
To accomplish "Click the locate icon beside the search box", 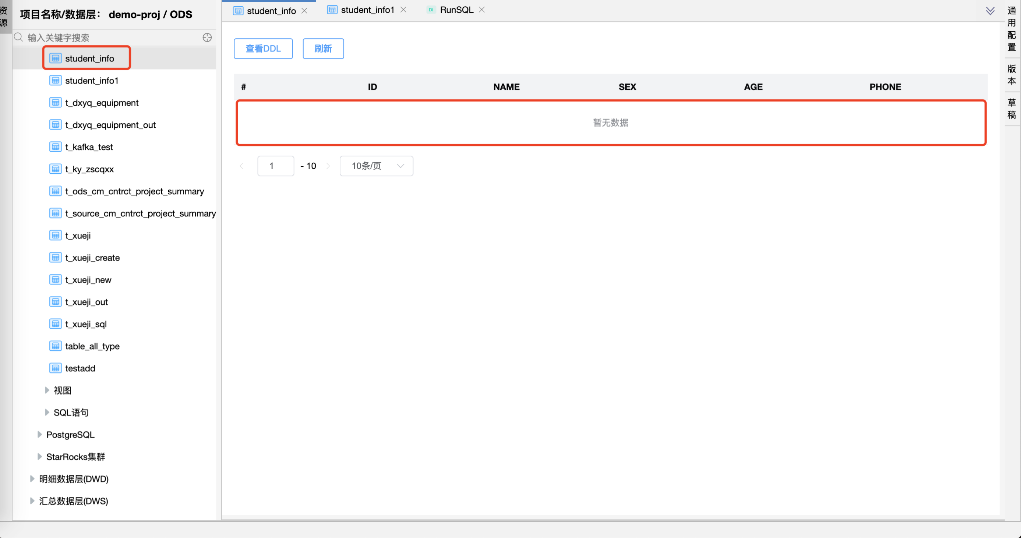I will click(207, 37).
